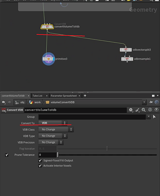This screenshot has height=196, width=160.
Task: Click the VDB Precision label
Action: coord(26,142)
